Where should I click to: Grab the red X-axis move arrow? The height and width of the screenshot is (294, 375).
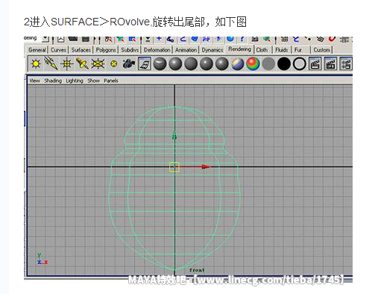pos(206,166)
